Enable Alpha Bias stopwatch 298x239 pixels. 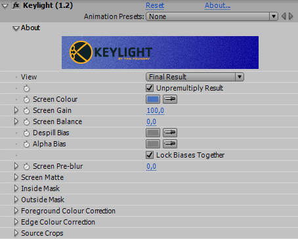tap(26, 144)
